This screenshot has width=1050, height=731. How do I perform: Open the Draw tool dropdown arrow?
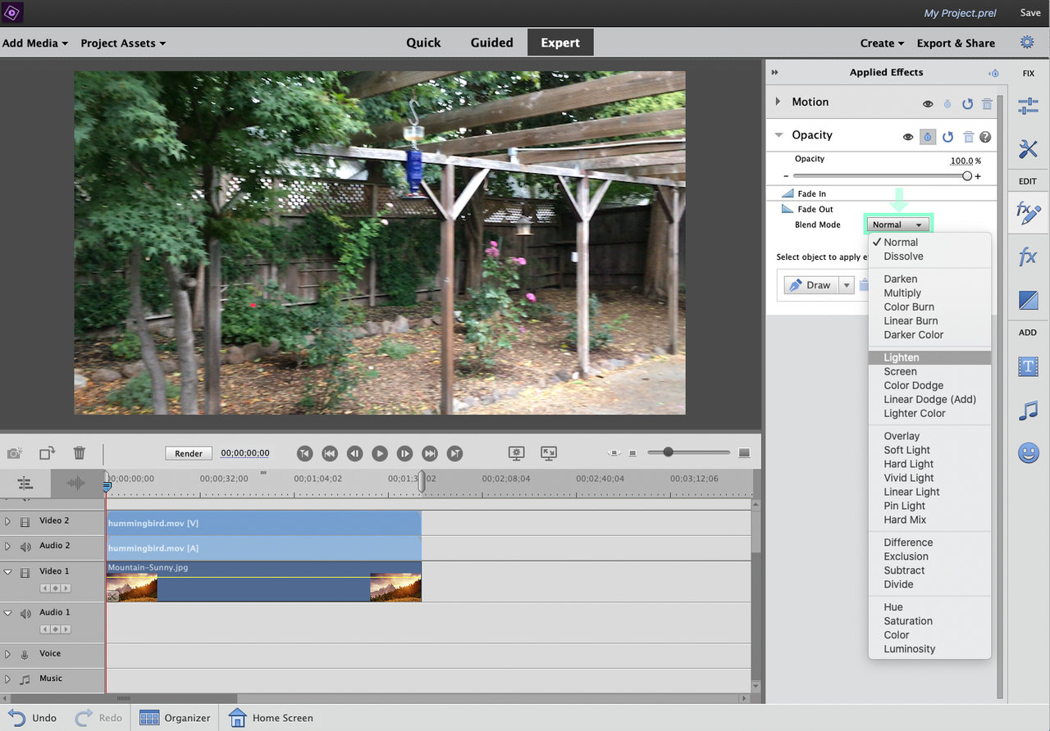coord(846,285)
